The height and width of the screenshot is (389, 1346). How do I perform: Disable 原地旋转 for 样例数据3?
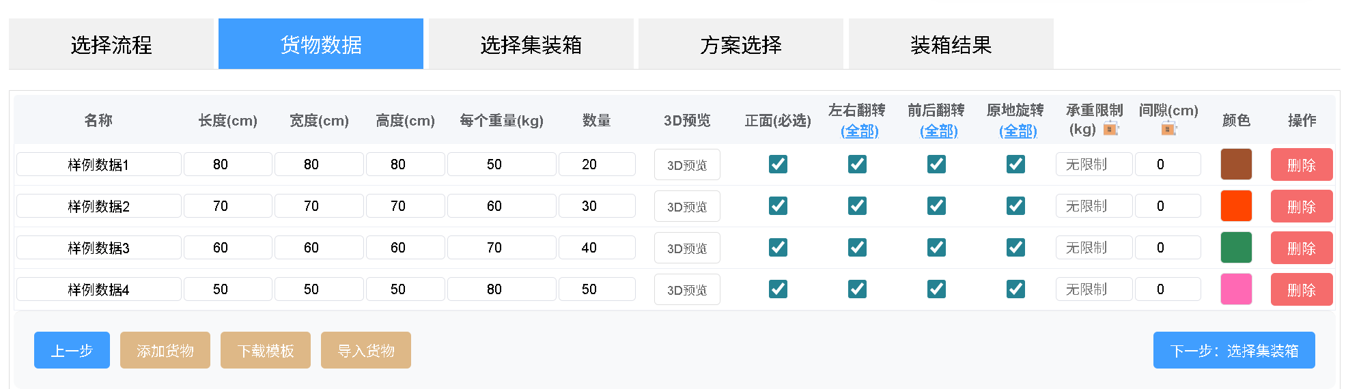click(1015, 247)
